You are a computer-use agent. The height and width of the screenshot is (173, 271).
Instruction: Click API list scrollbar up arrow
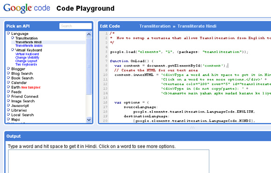pyautogui.click(x=89, y=34)
